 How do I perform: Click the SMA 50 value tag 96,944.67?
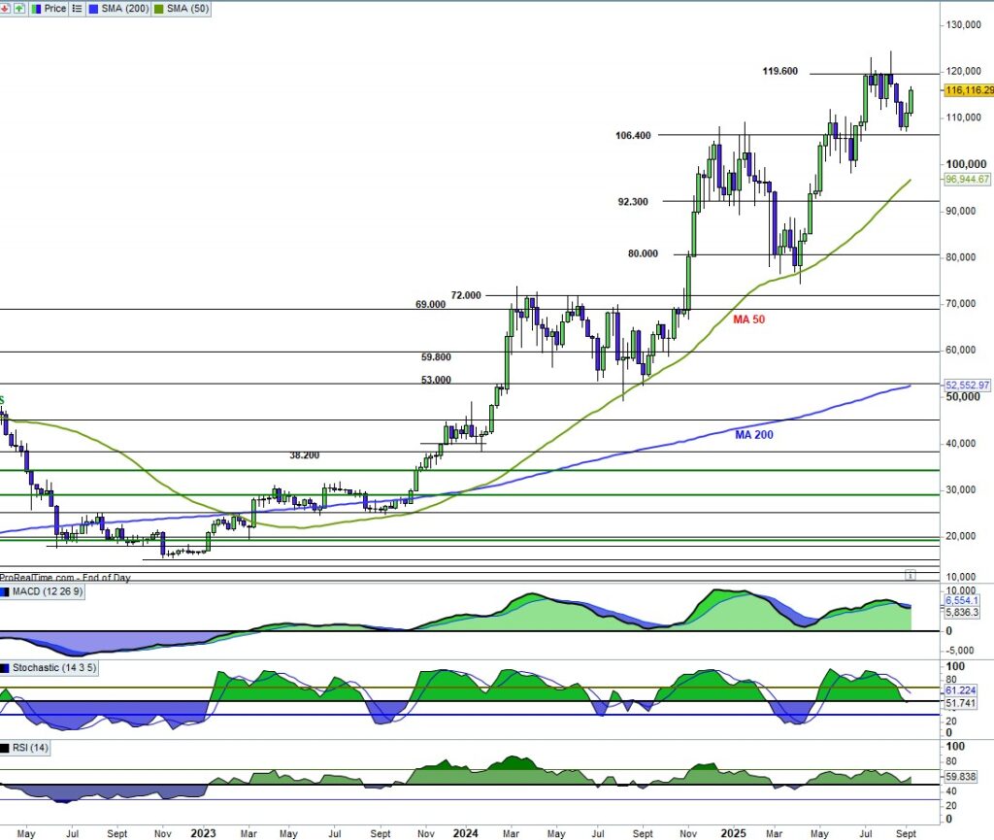point(967,179)
